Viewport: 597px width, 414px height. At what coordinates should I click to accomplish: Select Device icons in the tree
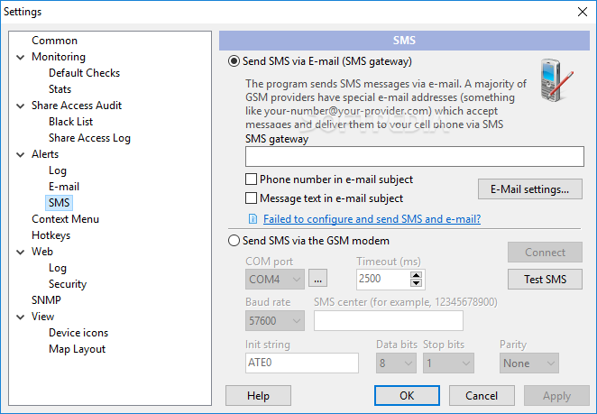[78, 333]
